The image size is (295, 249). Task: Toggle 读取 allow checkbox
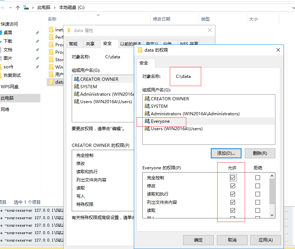(233, 210)
